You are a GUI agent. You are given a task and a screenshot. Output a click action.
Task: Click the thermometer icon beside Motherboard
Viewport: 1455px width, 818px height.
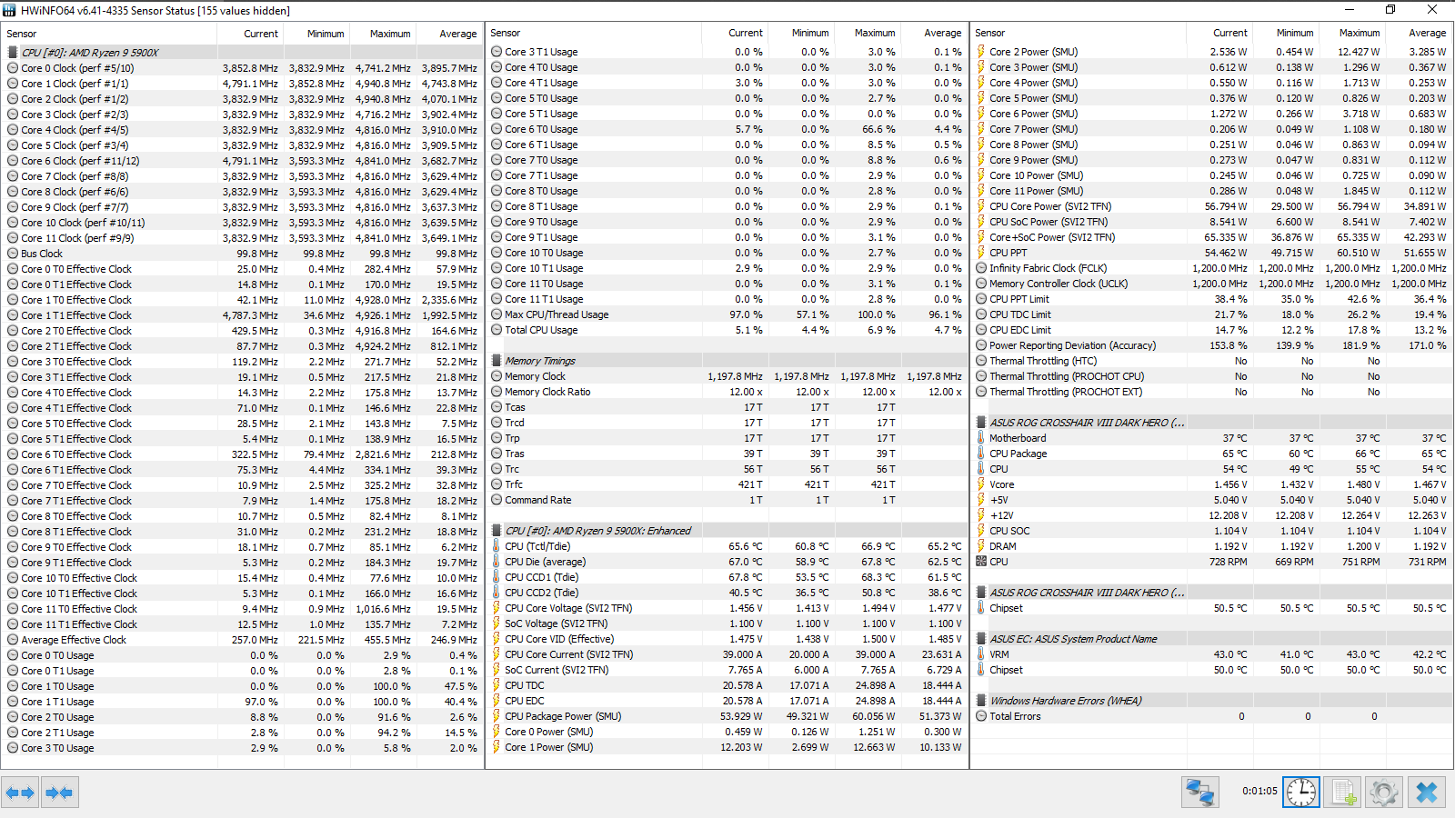pos(981,438)
